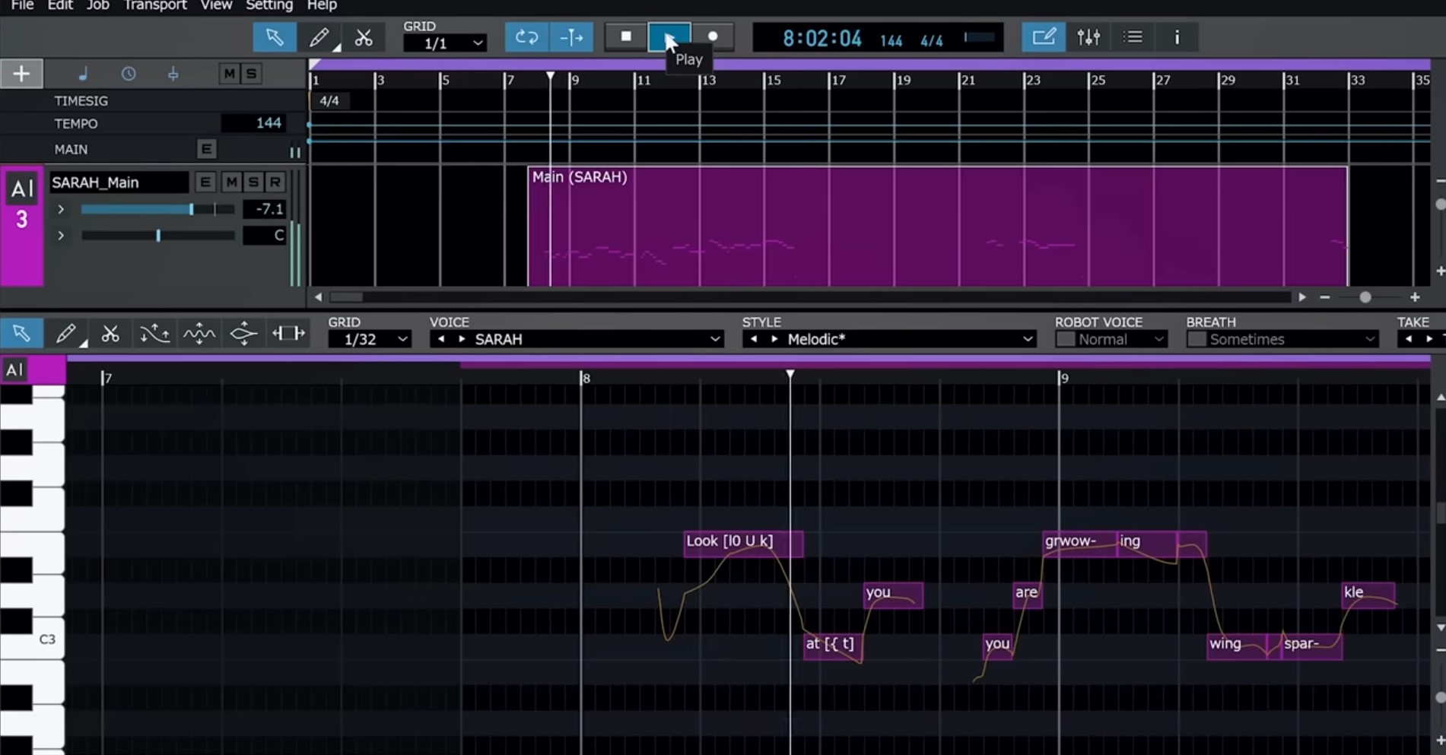
Task: Open the list view icon in the top toolbar
Action: click(1133, 37)
